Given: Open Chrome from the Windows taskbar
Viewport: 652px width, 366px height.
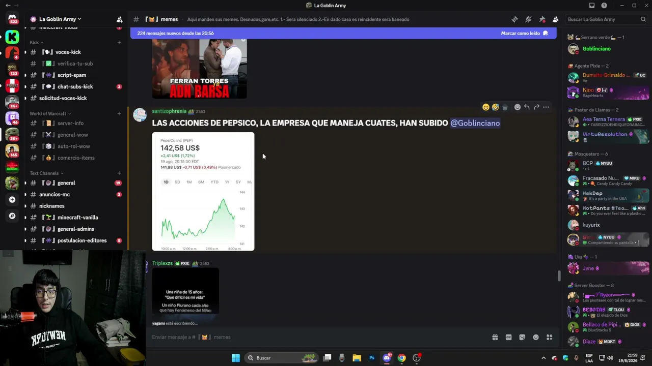Looking at the screenshot, I should (x=401, y=358).
